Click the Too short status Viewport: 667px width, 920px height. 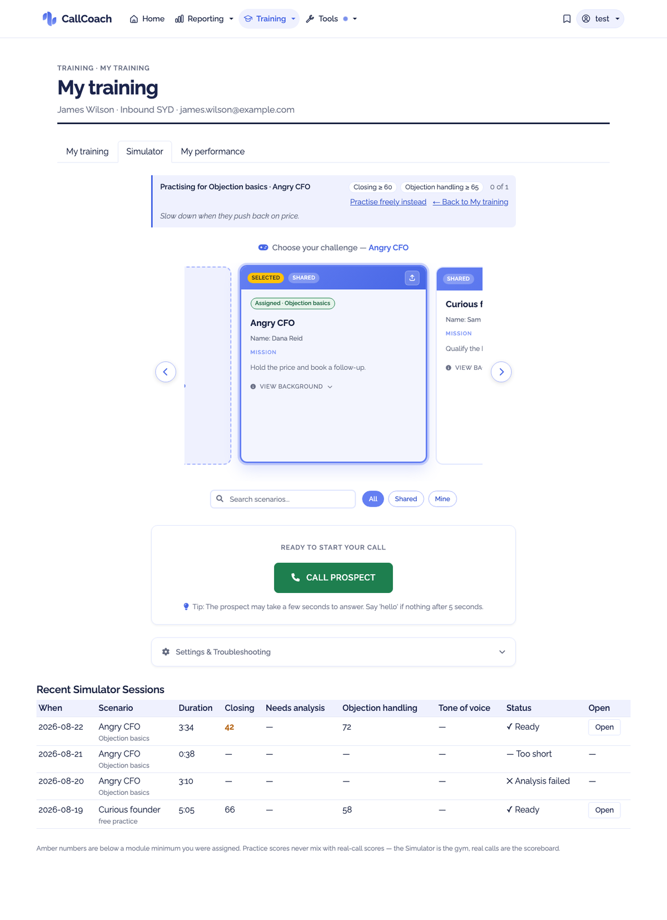point(529,754)
